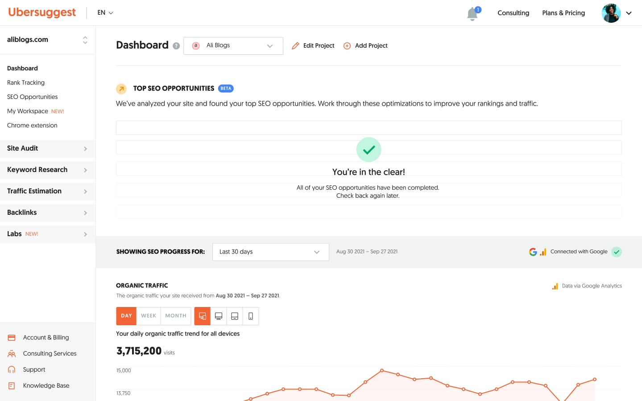This screenshot has height=401, width=642.
Task: Open the Consulting link
Action: coord(513,13)
